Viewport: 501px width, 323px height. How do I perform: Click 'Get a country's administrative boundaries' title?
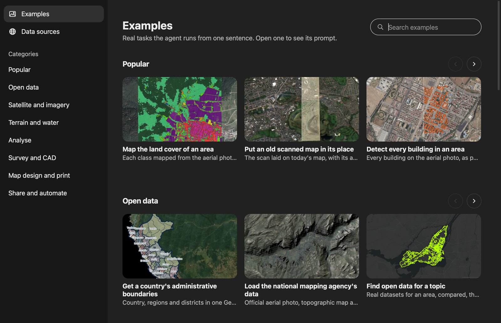click(x=170, y=290)
